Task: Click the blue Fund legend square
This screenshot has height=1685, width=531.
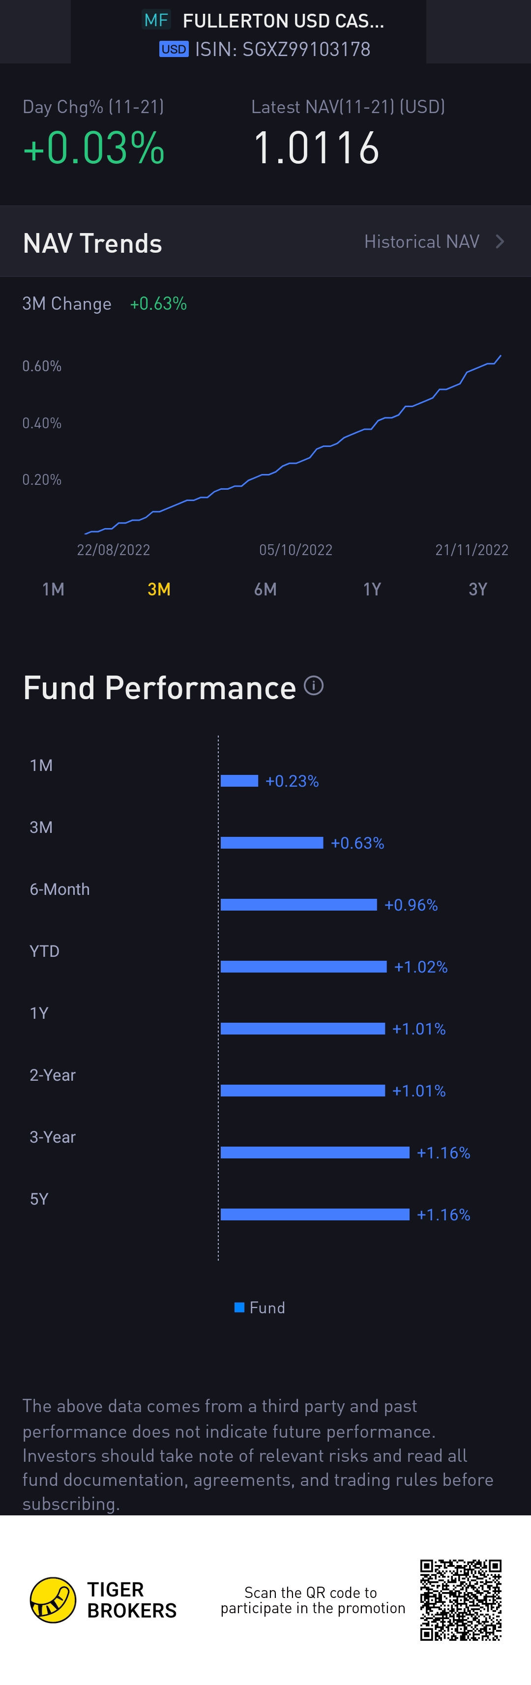Action: (x=239, y=1307)
